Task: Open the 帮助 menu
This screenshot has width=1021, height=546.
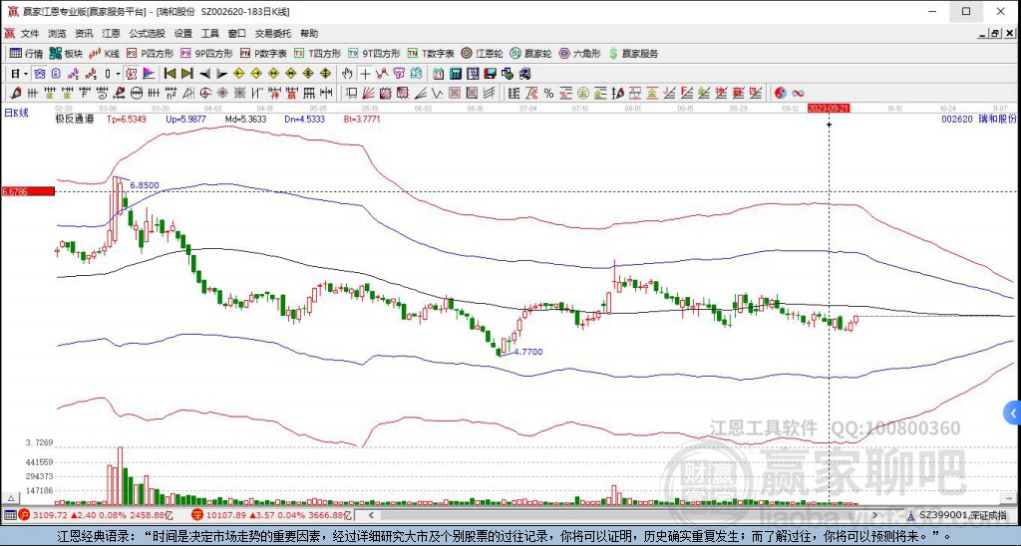Action: click(x=309, y=33)
